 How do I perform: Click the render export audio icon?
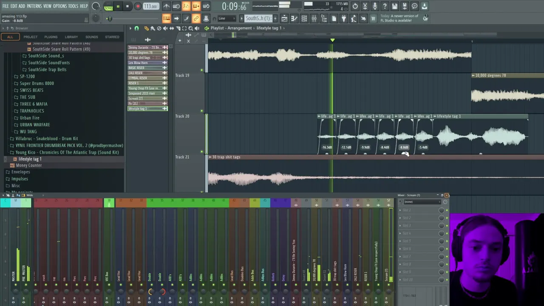[405, 6]
